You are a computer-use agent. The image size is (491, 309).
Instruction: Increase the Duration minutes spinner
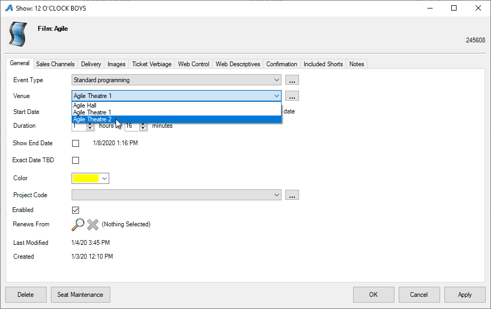tap(143, 124)
